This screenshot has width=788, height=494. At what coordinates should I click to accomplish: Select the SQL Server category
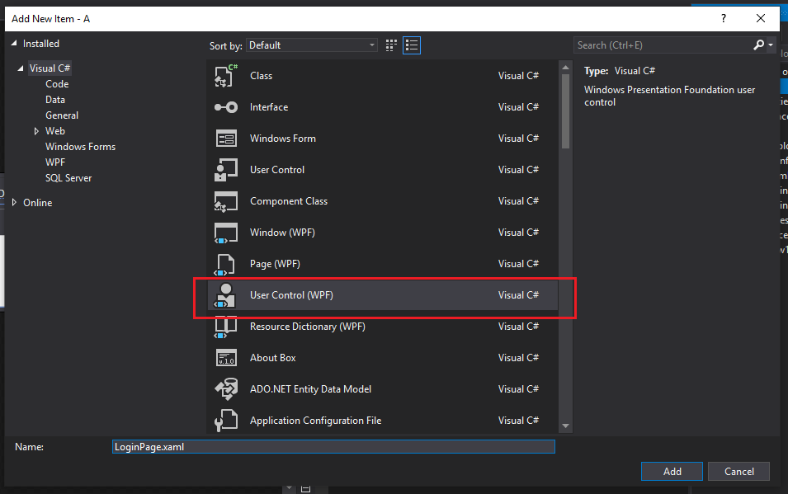click(x=68, y=178)
